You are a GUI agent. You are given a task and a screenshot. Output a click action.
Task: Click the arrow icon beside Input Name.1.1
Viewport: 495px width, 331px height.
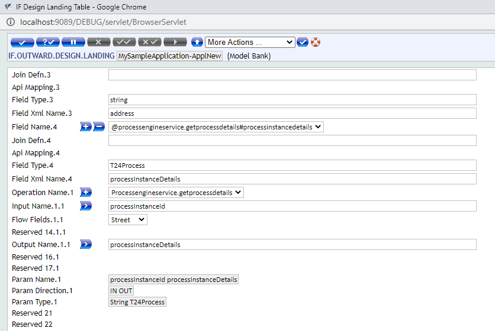[x=86, y=206]
